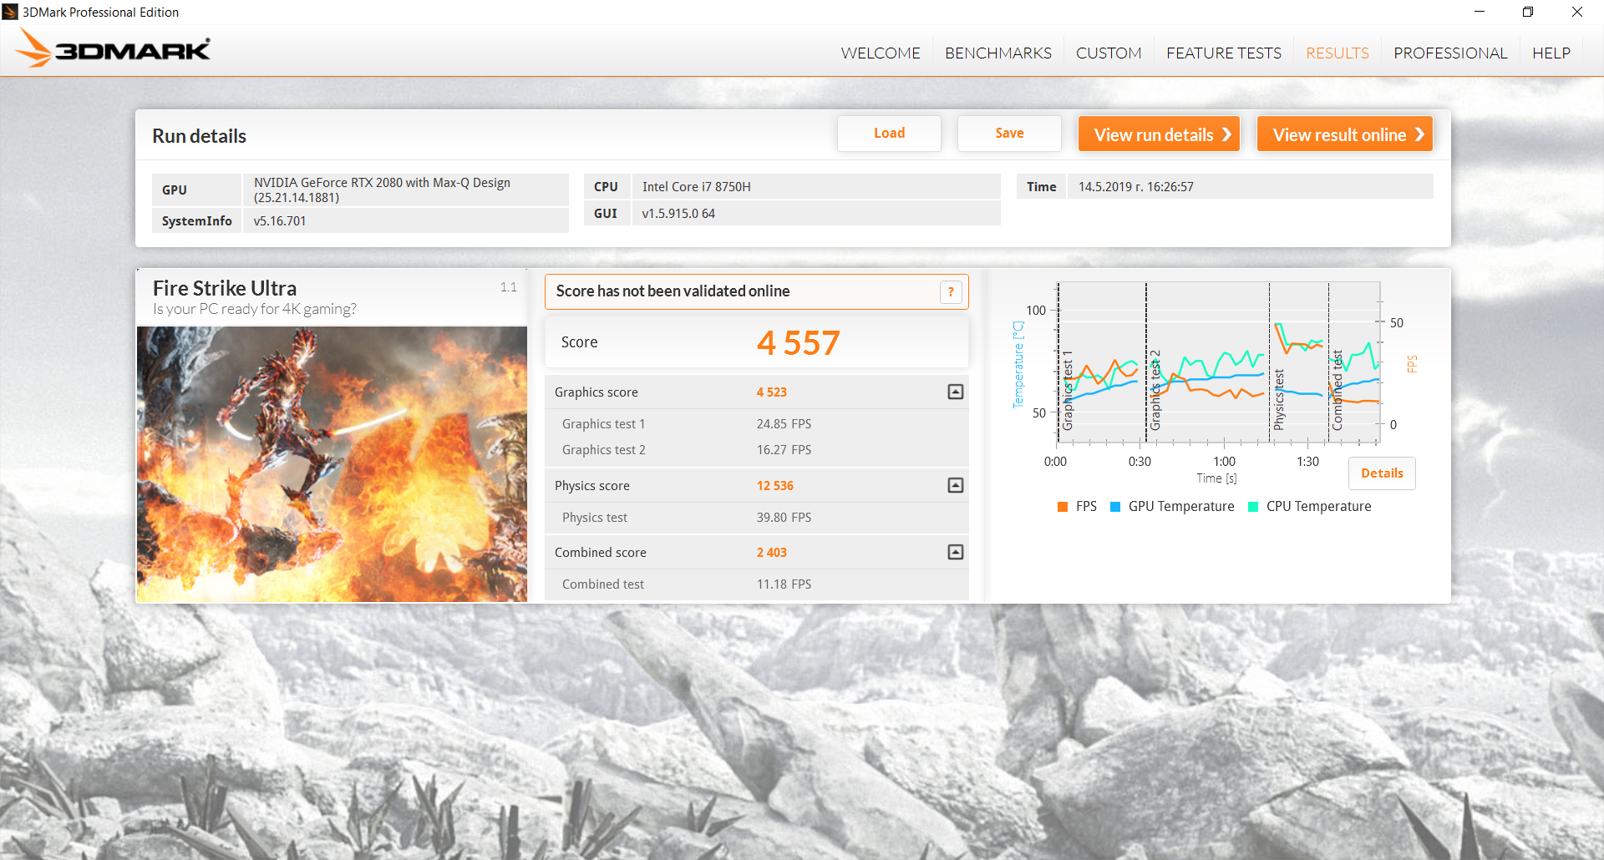Toggle the GPU Temperature legend entry

pos(1172,507)
